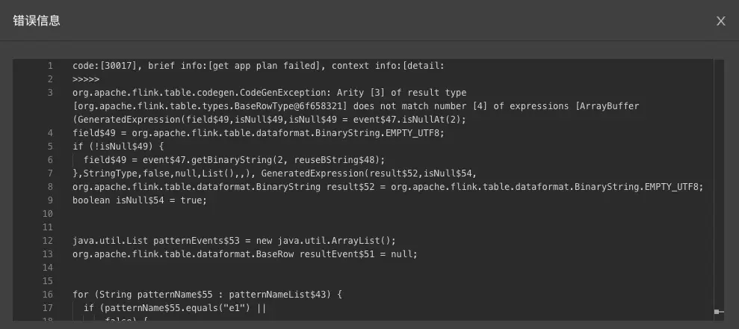Click the 'for (String patternName$55' loop line
The width and height of the screenshot is (739, 329).
pos(207,295)
